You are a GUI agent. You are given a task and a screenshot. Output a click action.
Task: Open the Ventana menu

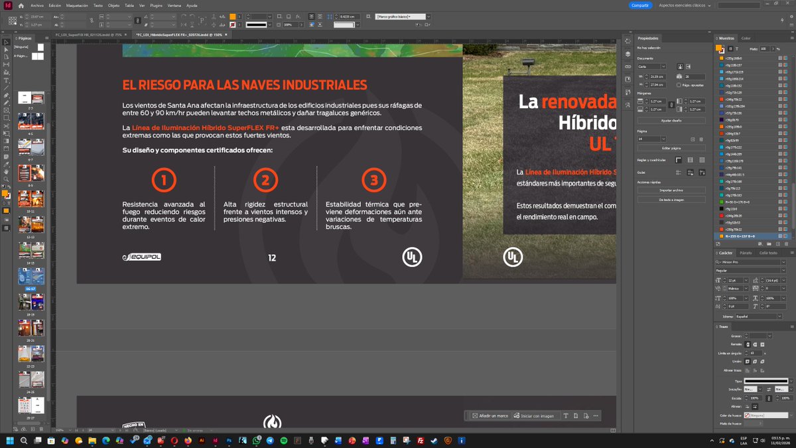(174, 5)
